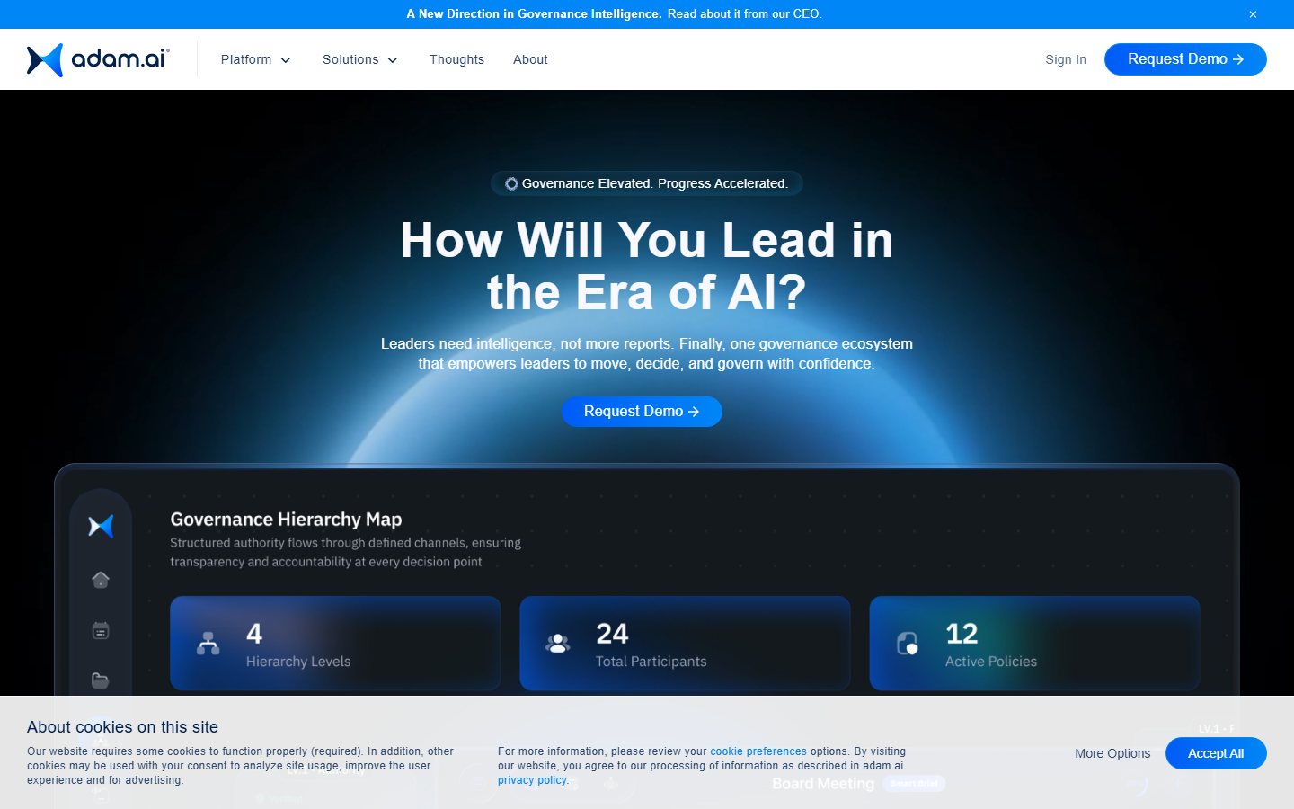Click the Sign In link
Image resolution: width=1294 pixels, height=809 pixels.
coord(1066,59)
